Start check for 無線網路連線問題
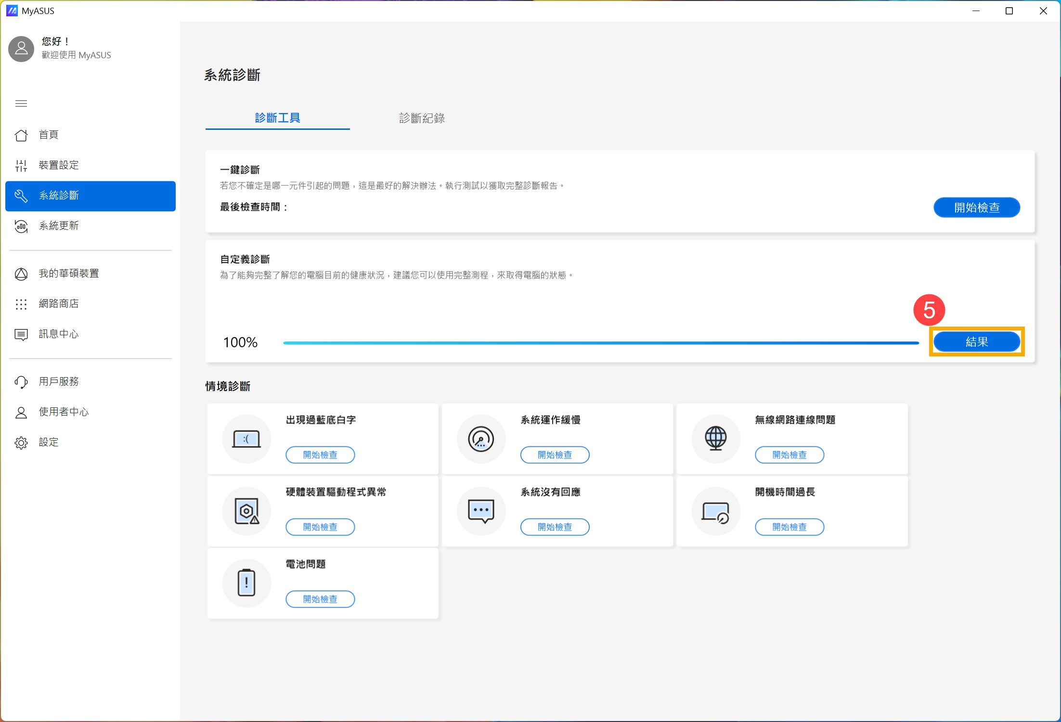This screenshot has width=1061, height=722. [789, 455]
